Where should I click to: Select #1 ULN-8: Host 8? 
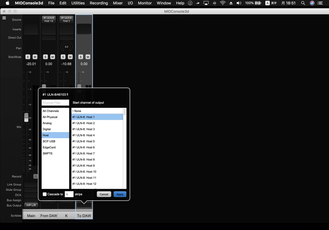97,159
